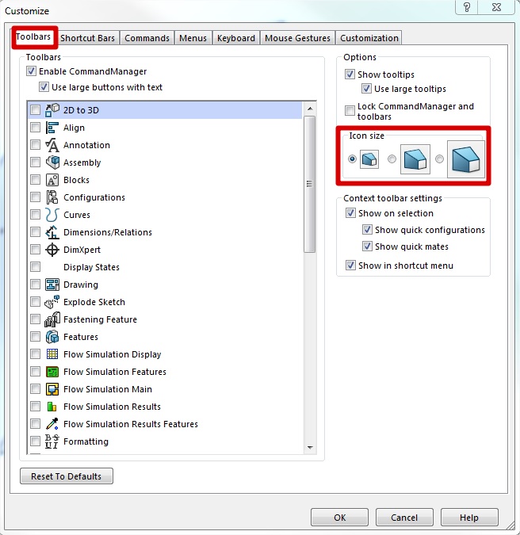Click the Explode Sketch icon
Viewport: 520px width, 535px height.
coord(52,302)
